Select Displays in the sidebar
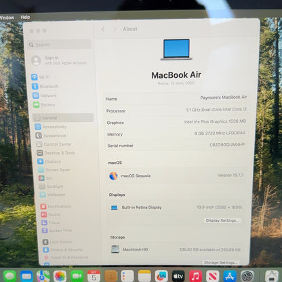The image size is (282, 282). tap(49, 161)
